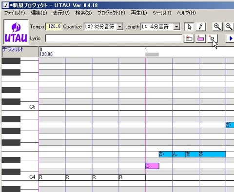Screen dimensions: 234x192
Task: Click the C4 piano key label
Action: [x=32, y=177]
